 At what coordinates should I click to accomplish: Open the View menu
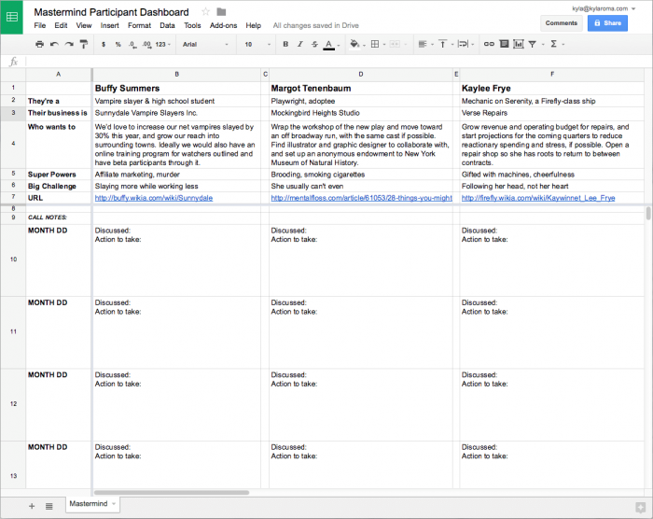[x=84, y=25]
